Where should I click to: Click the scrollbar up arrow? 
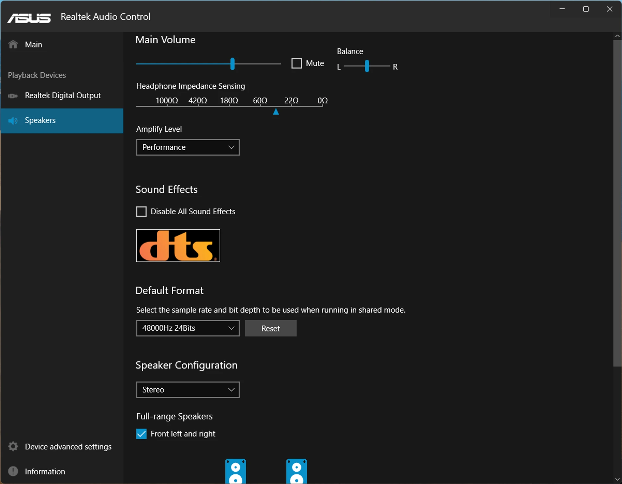[x=617, y=36]
